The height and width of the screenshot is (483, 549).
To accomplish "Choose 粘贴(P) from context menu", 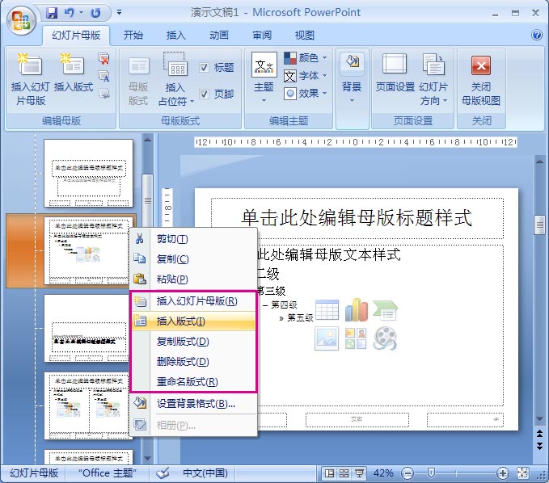I will pyautogui.click(x=193, y=279).
